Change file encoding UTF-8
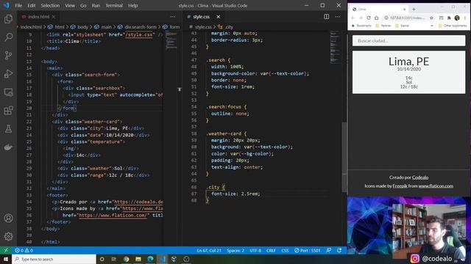471x264 pixels. [255, 250]
